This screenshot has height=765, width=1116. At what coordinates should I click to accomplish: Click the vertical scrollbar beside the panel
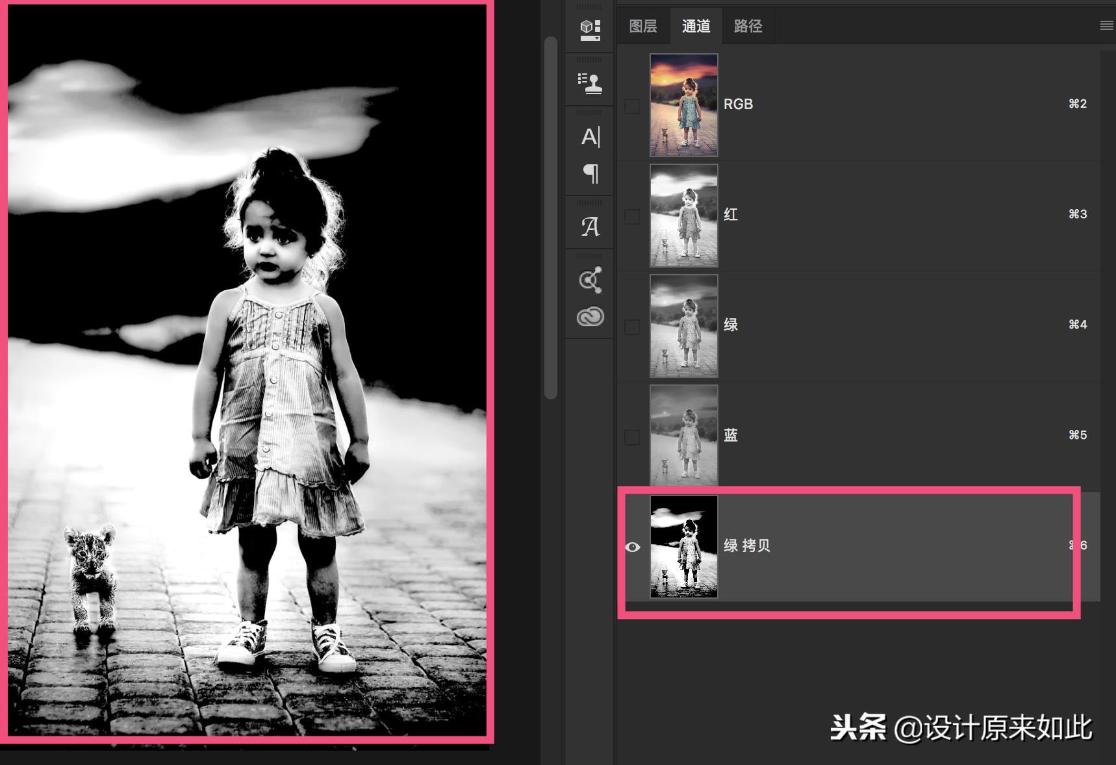pos(550,195)
